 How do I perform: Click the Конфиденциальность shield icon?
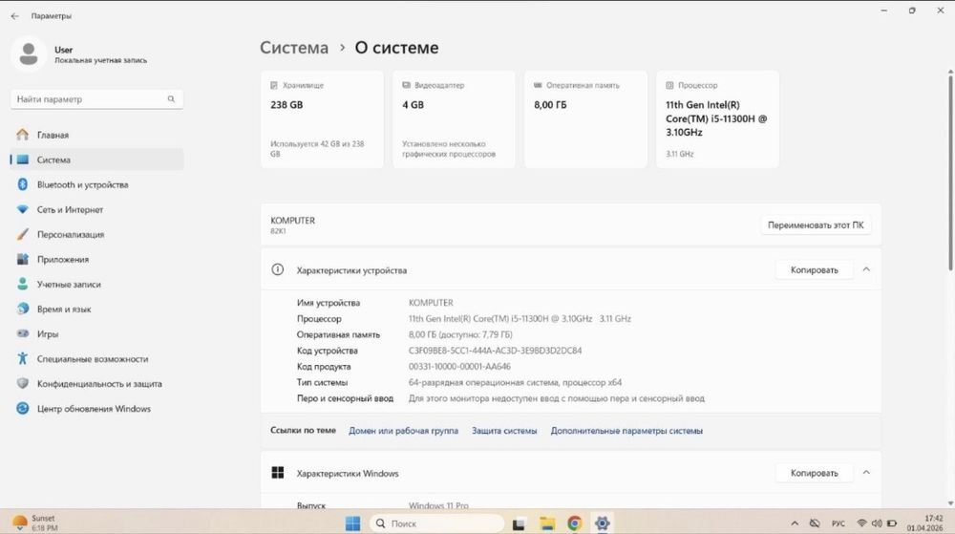23,384
